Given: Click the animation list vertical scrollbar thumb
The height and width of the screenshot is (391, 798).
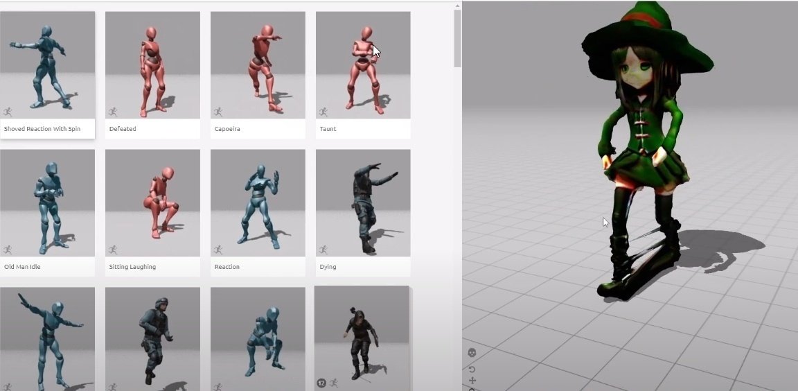Looking at the screenshot, I should click(x=457, y=38).
